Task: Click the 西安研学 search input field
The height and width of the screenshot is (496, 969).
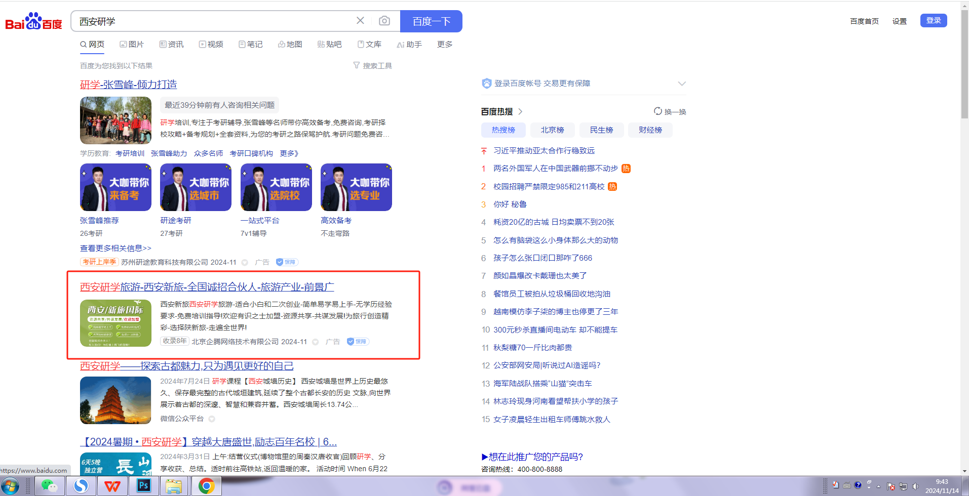Action: [x=213, y=21]
